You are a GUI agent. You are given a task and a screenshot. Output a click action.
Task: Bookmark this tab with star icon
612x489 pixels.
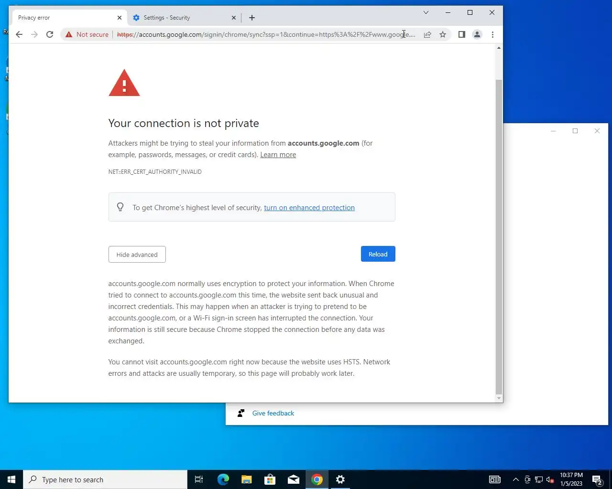click(443, 34)
